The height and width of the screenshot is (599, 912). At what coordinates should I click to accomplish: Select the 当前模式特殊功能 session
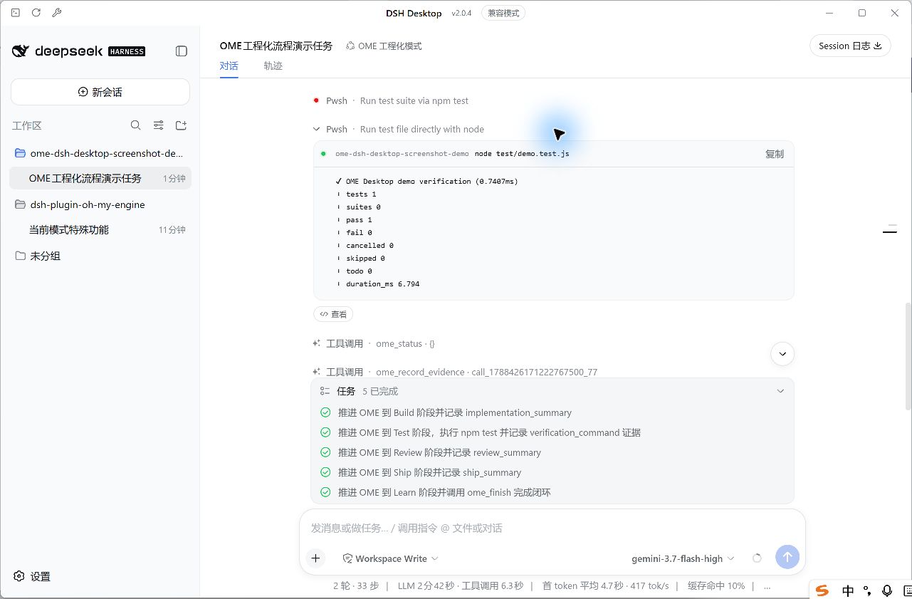[x=100, y=229]
